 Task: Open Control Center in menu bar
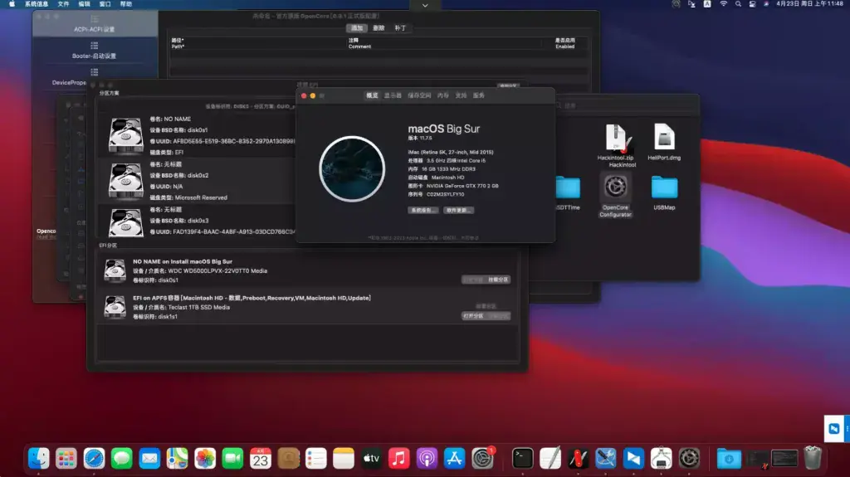(x=752, y=4)
